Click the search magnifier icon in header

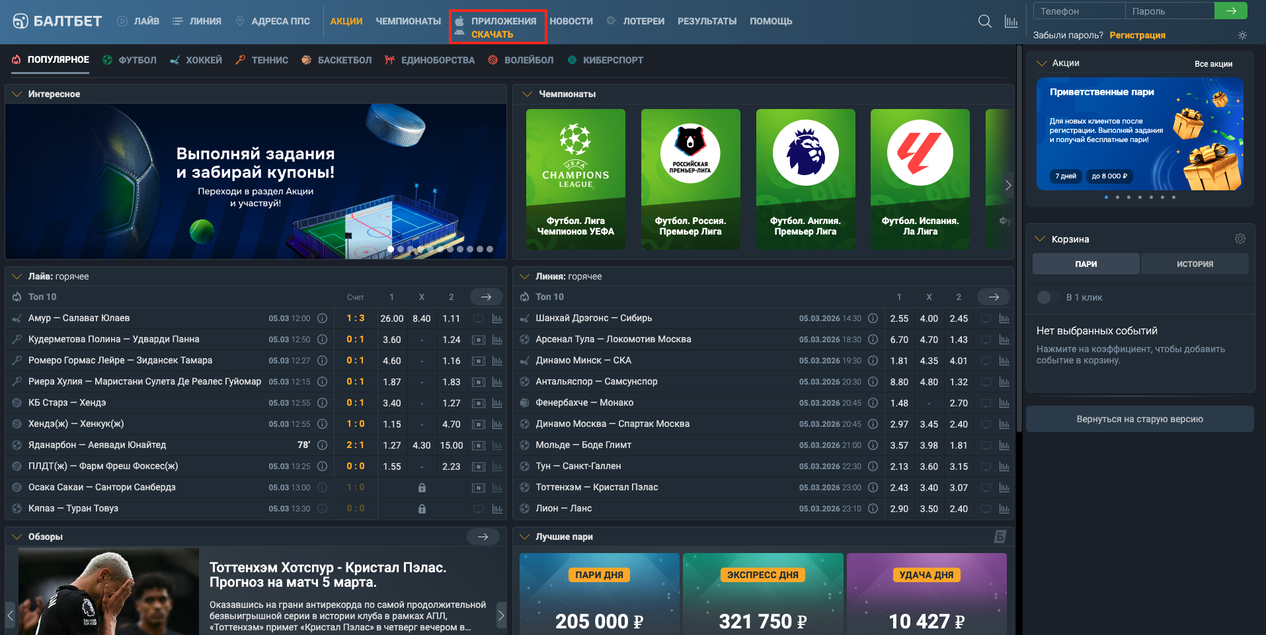pyautogui.click(x=984, y=21)
